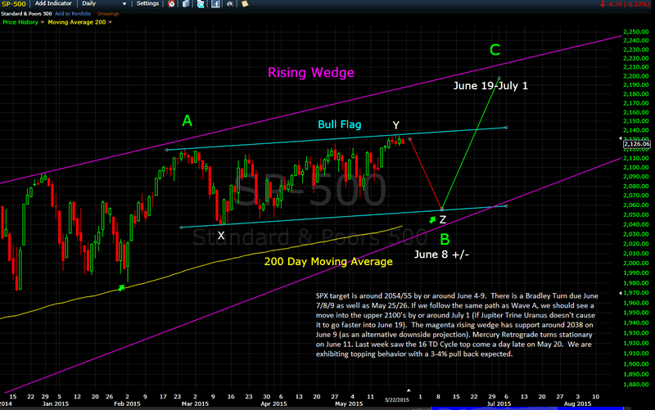This screenshot has height=410, width=655.
Task: Click the blue horizontal scrollbar at bottom
Action: [x=527, y=408]
